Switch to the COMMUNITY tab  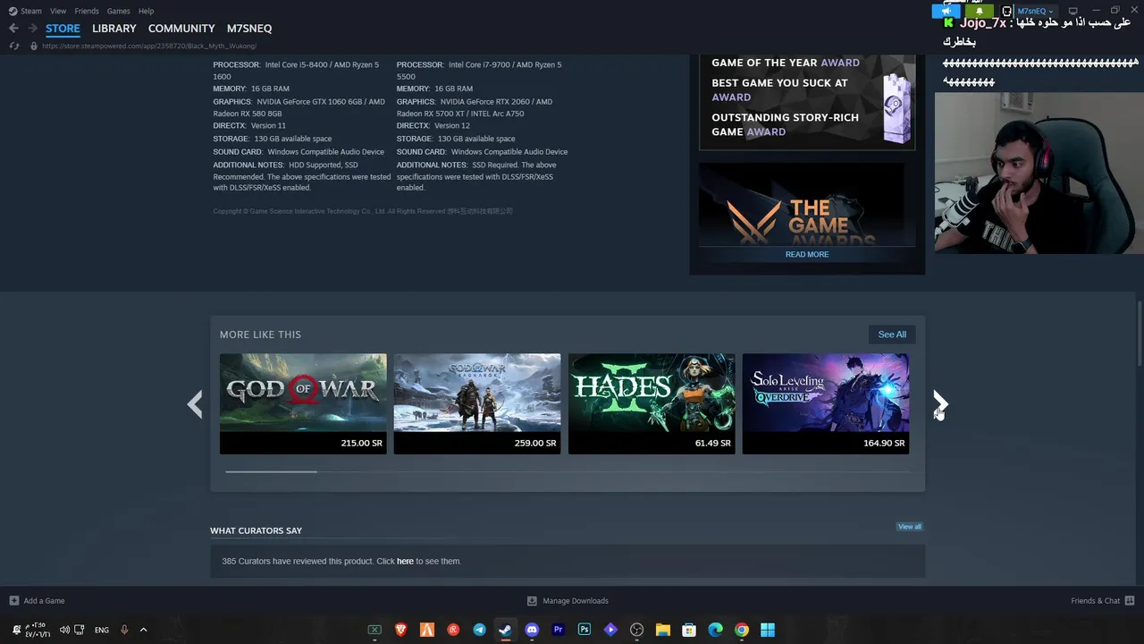[x=181, y=29]
